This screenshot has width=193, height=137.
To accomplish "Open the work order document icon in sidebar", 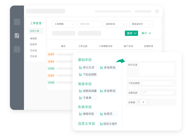I will pos(17,36).
